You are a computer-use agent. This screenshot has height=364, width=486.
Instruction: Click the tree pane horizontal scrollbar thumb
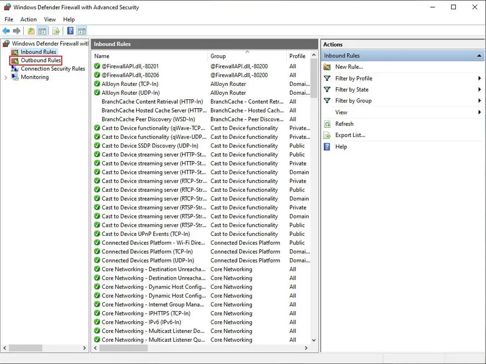coord(25,348)
